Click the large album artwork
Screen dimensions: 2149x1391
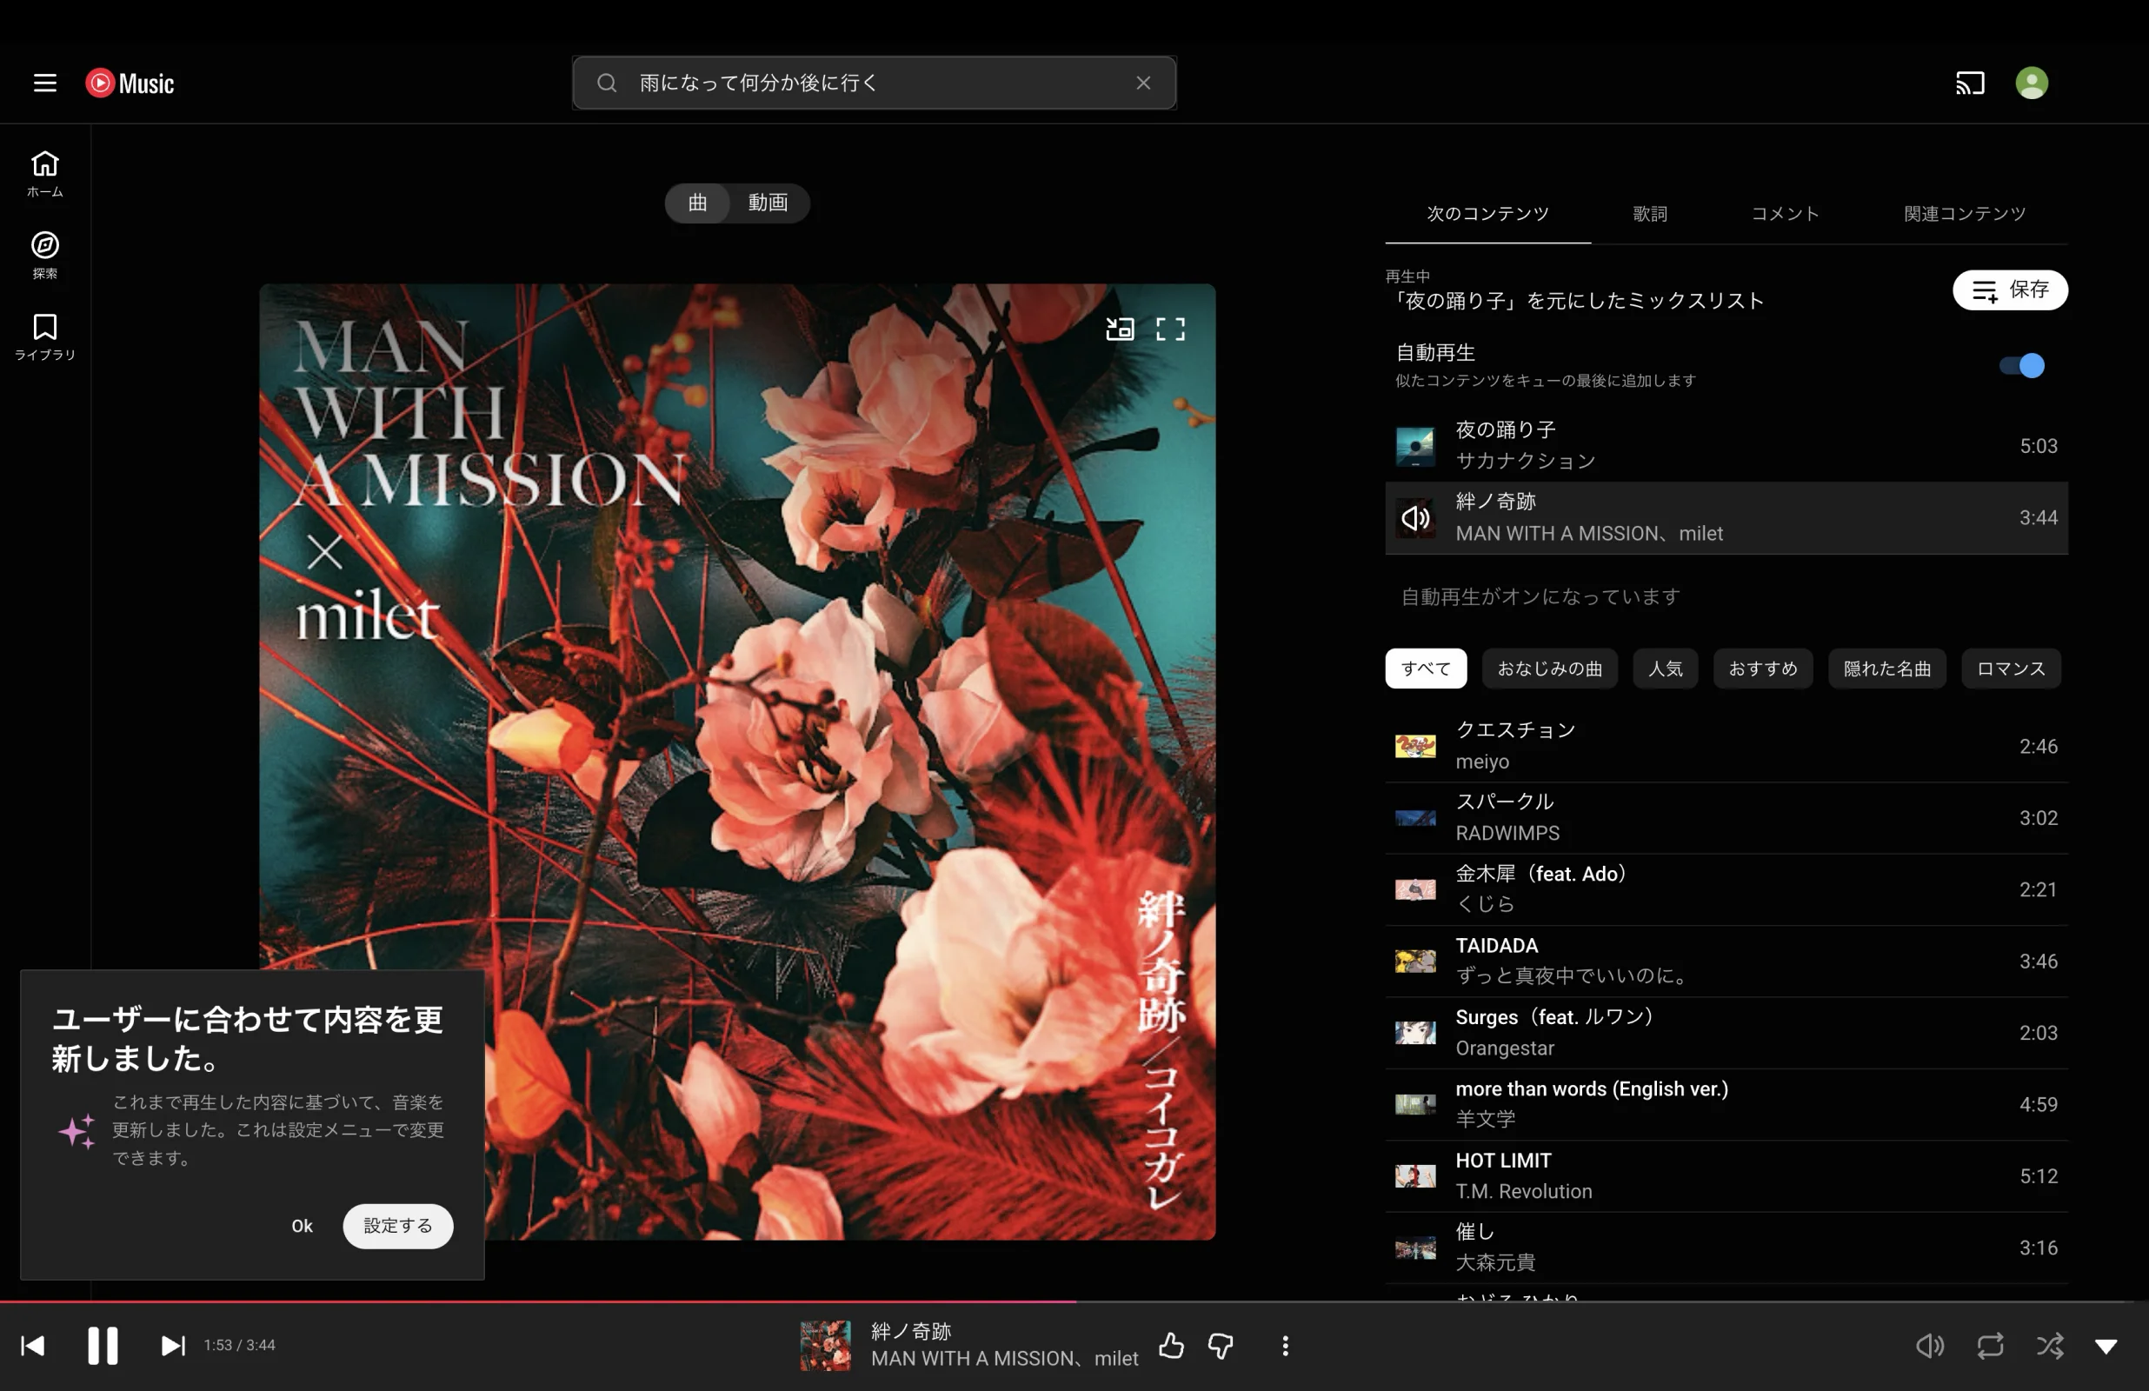click(x=737, y=762)
